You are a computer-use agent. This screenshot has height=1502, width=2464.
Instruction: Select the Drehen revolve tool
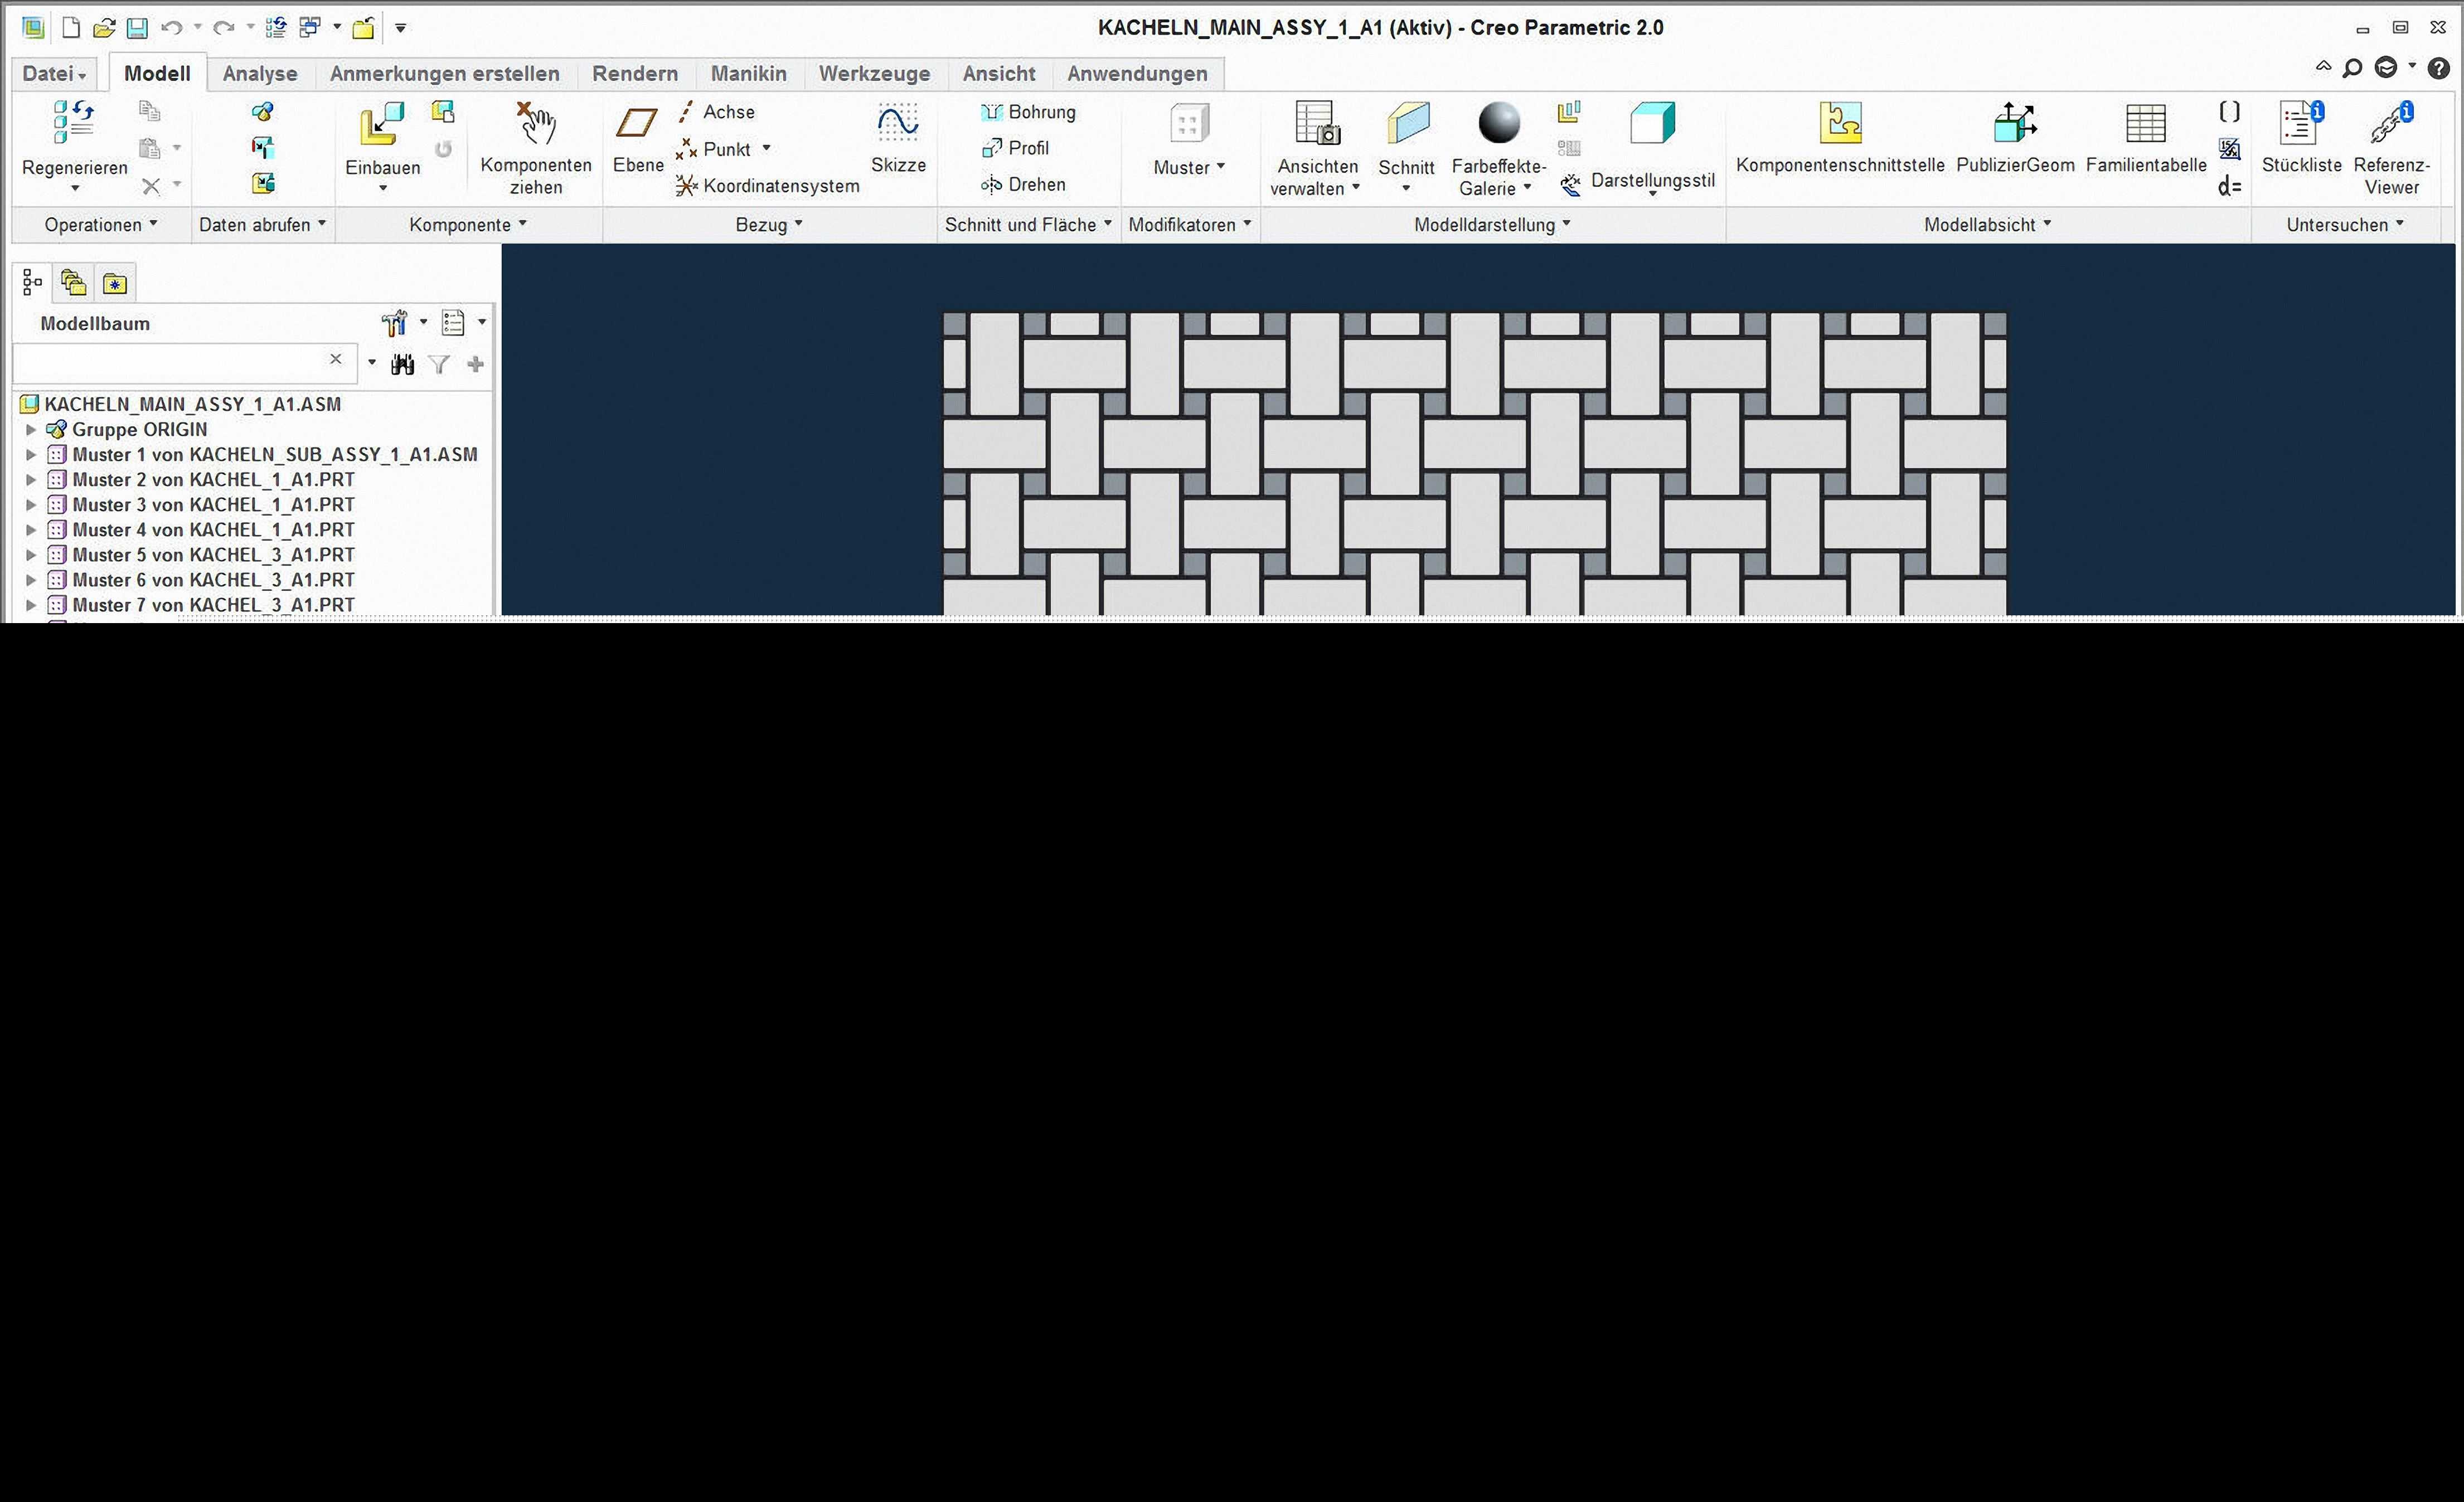1023,184
